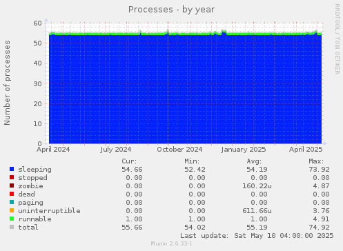The width and height of the screenshot is (343, 251).
Task: Click the Cur: column header
Action: click(129, 161)
